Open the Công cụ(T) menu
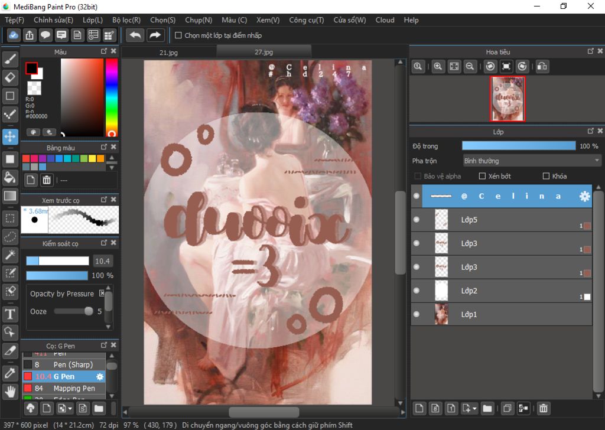605x430 pixels. point(307,20)
